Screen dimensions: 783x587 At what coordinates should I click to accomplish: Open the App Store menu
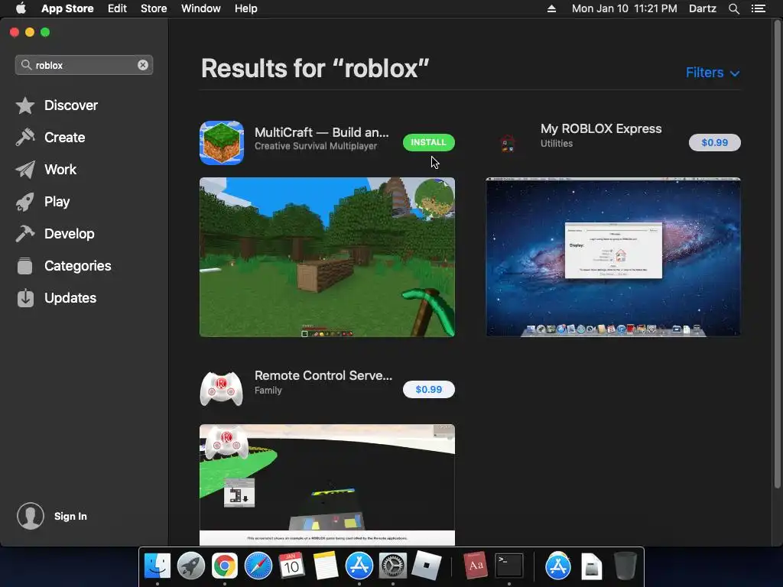click(x=67, y=8)
